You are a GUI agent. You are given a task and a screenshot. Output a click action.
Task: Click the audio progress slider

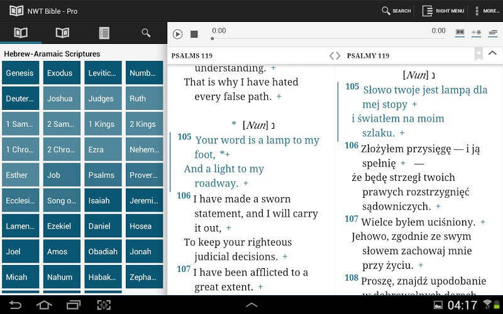(328, 38)
